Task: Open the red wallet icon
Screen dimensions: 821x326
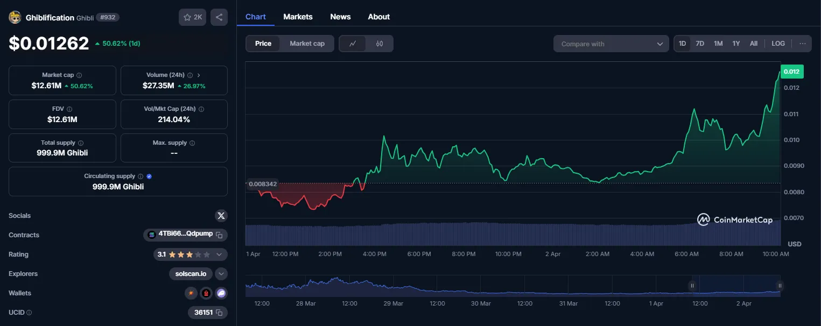Action: 206,293
